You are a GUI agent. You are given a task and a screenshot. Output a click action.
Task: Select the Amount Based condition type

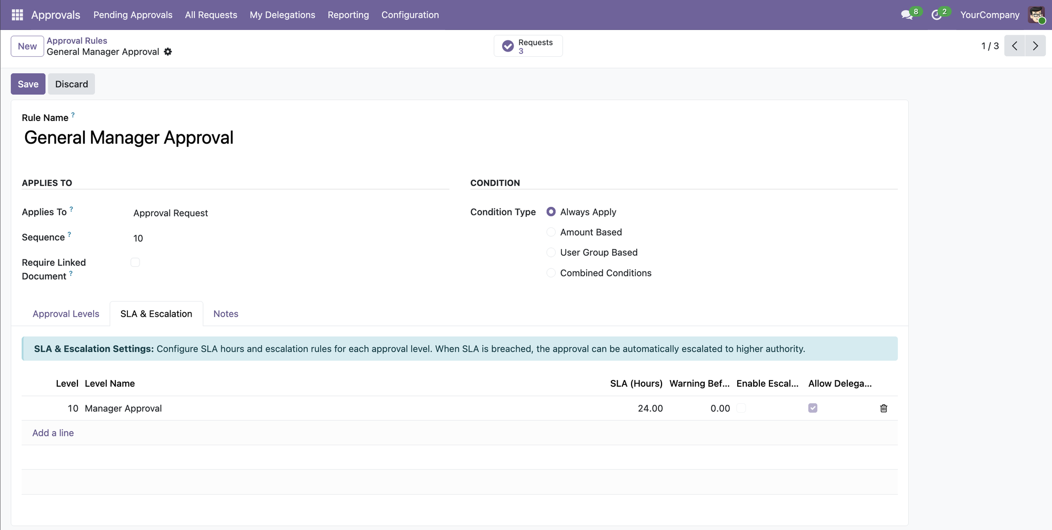tap(551, 232)
